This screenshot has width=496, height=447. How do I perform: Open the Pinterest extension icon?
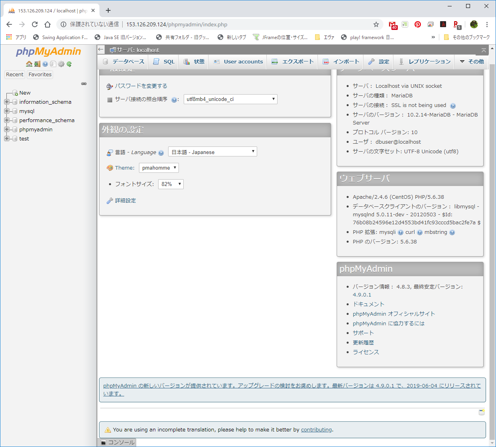[x=418, y=24]
